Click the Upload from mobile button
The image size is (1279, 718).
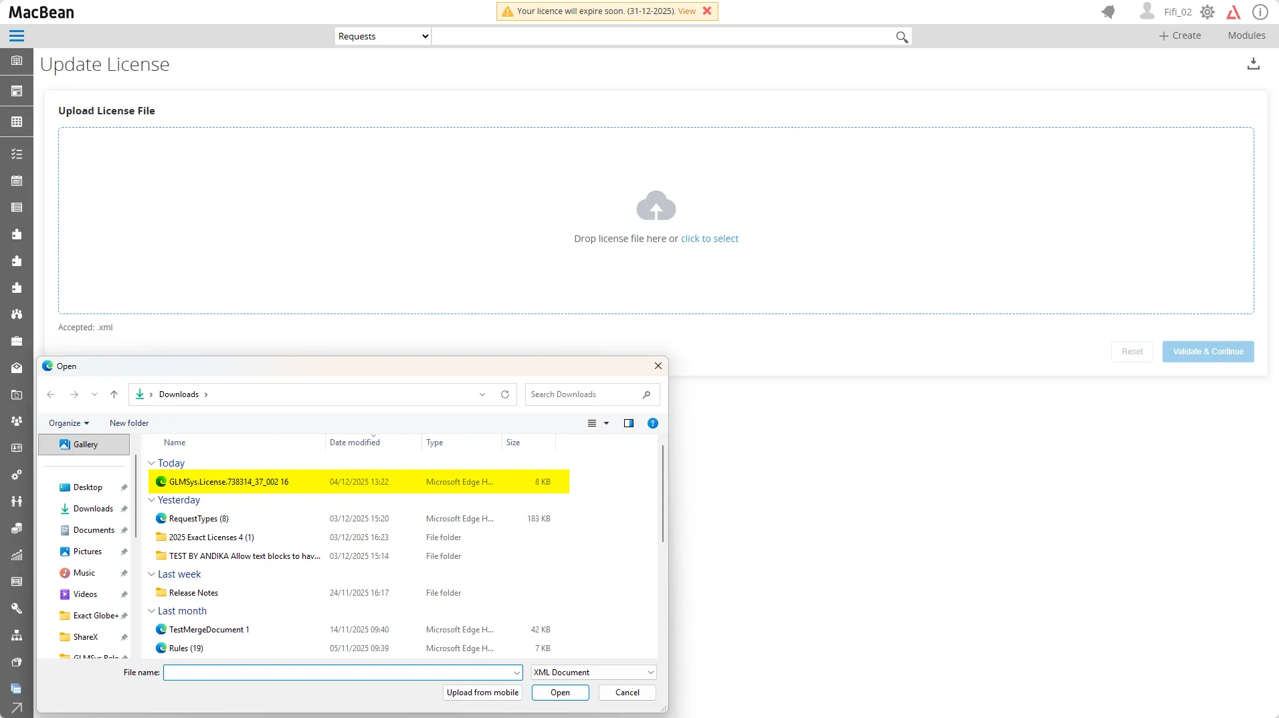[x=482, y=693]
